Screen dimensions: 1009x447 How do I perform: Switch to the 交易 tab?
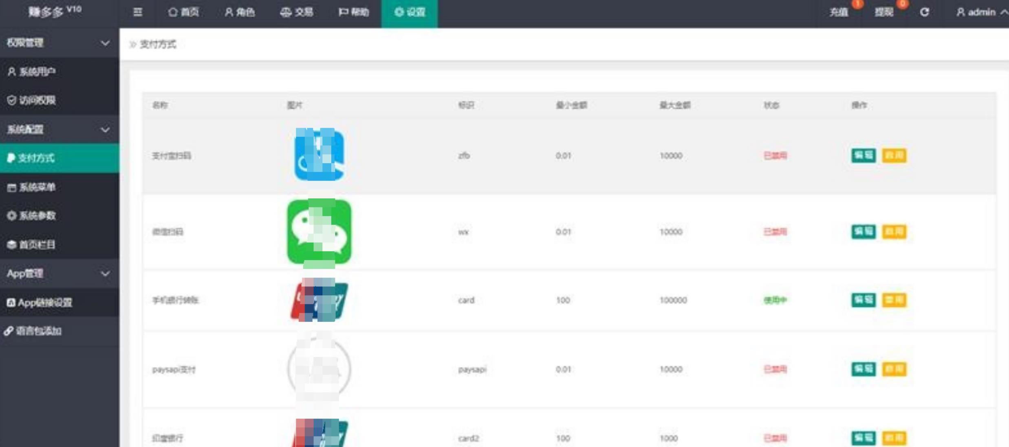click(297, 12)
